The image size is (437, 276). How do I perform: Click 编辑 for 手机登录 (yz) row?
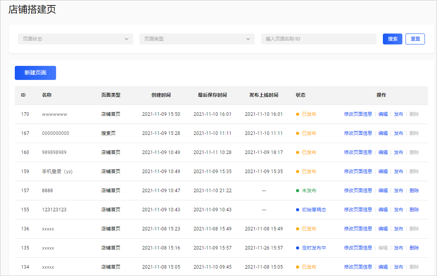383,172
